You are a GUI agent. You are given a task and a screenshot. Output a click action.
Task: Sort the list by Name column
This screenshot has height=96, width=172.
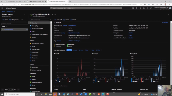4,26
